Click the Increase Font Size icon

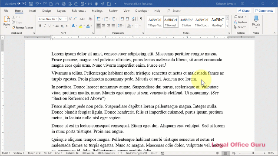[x=70, y=19]
